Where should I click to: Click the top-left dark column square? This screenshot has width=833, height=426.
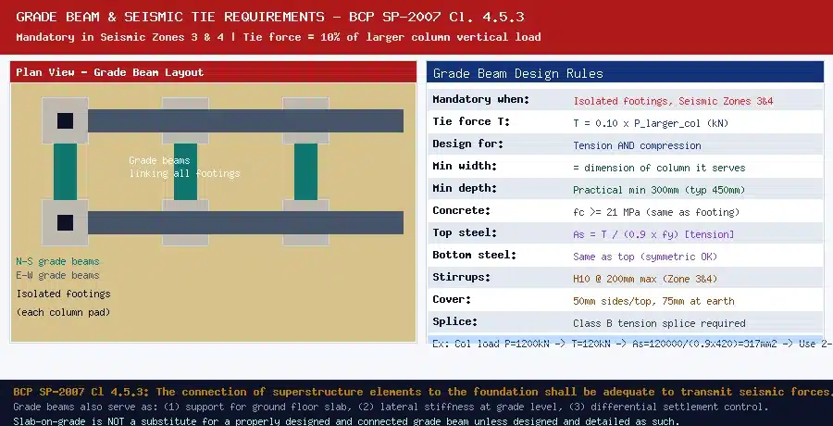[65, 120]
